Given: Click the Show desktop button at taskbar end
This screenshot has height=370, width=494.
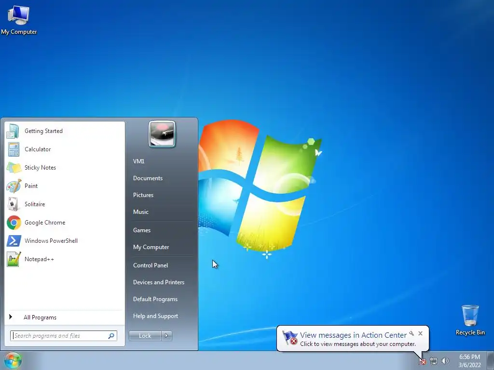Looking at the screenshot, I should pyautogui.click(x=491, y=360).
